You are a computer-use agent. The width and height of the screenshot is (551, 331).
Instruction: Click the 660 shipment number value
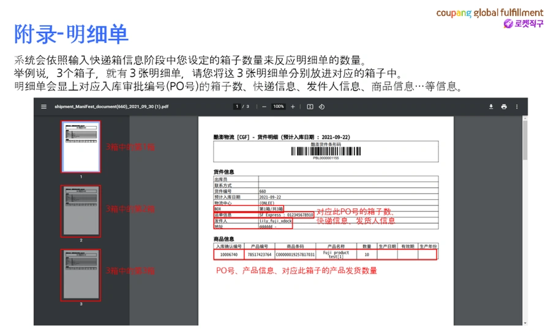pyautogui.click(x=263, y=191)
